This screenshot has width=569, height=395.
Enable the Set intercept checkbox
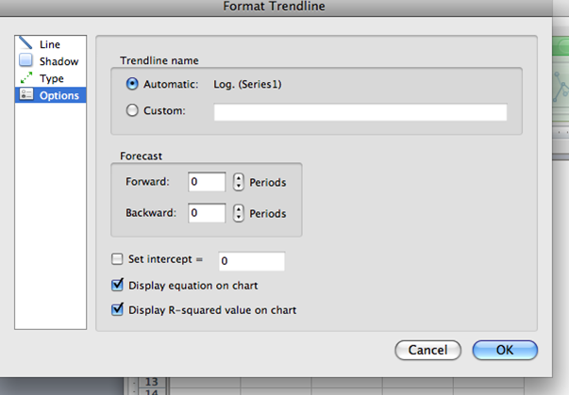pyautogui.click(x=117, y=259)
